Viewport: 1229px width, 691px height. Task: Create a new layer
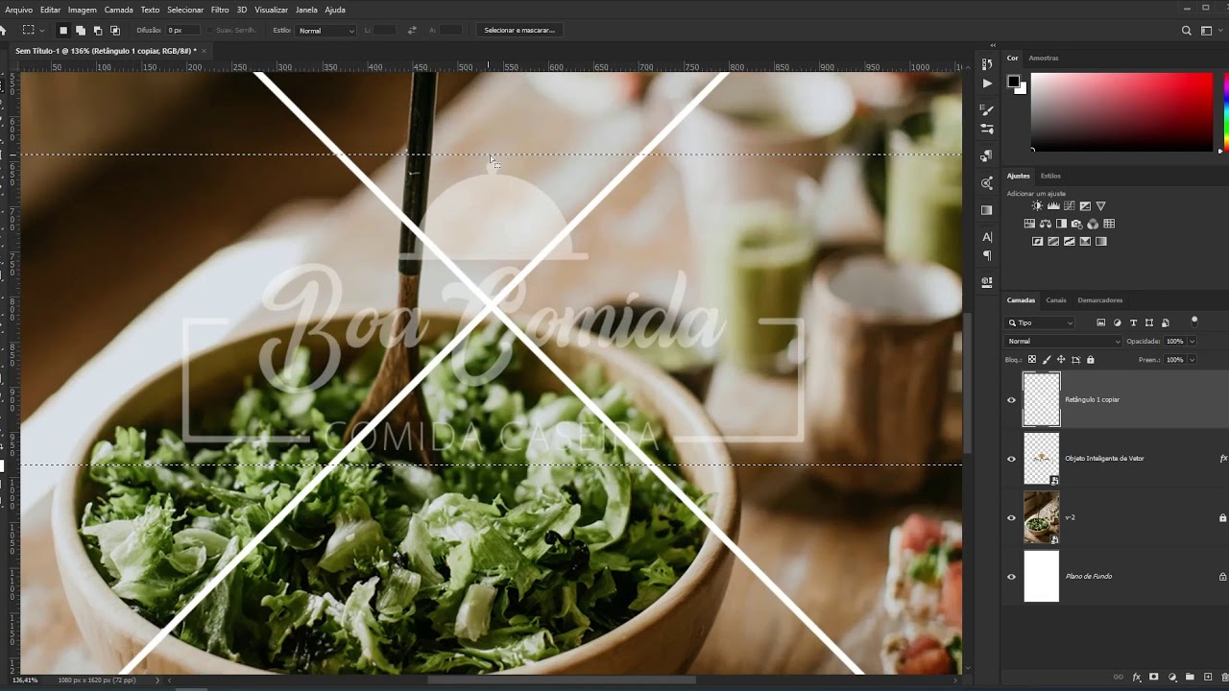tap(1208, 678)
